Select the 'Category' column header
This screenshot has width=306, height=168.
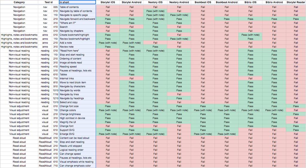(19, 2)
